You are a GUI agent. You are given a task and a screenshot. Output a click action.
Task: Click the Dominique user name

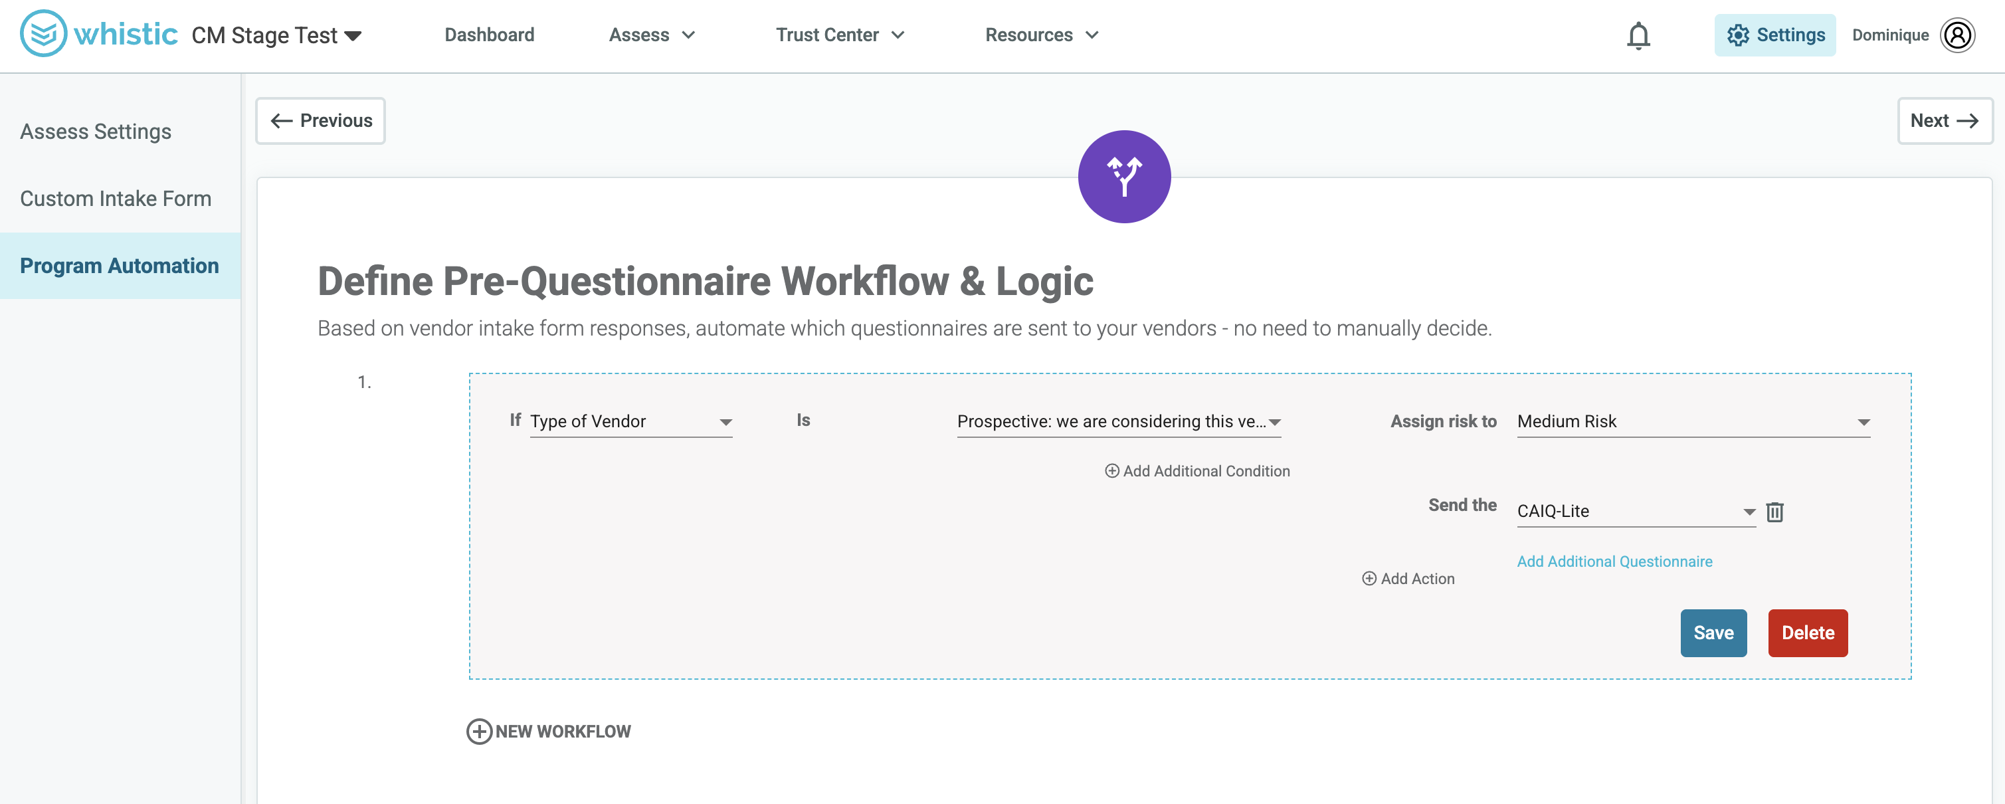(1890, 35)
